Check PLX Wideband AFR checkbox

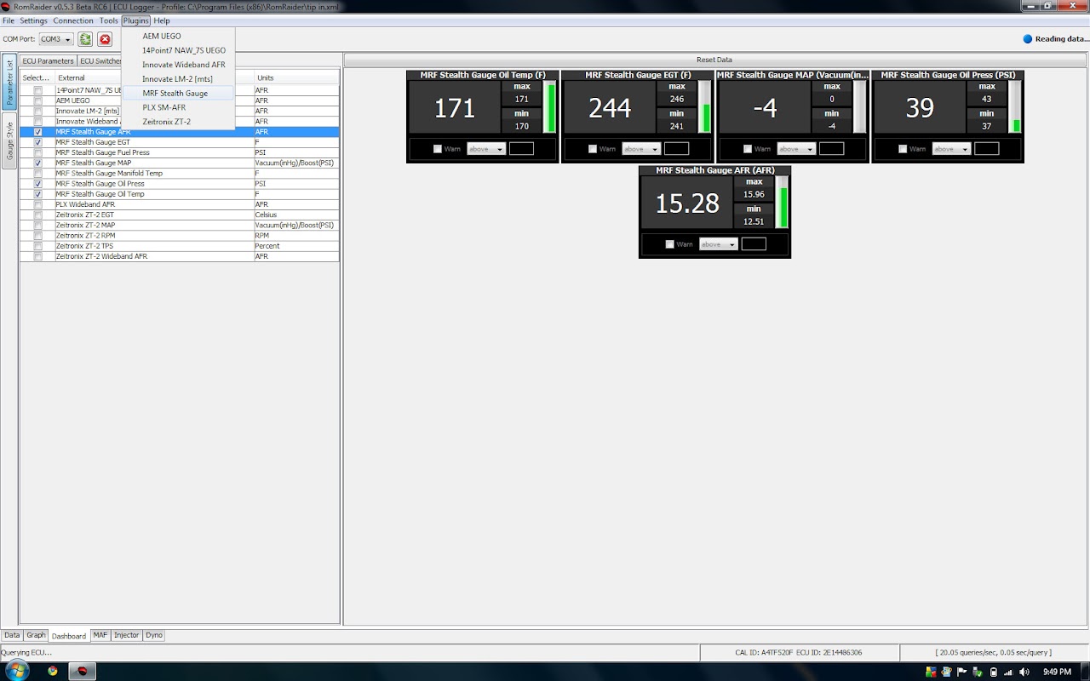click(x=37, y=204)
